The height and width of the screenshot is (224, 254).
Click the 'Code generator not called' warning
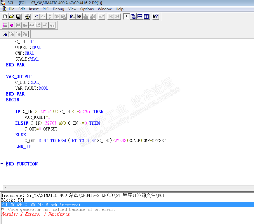click(58, 209)
